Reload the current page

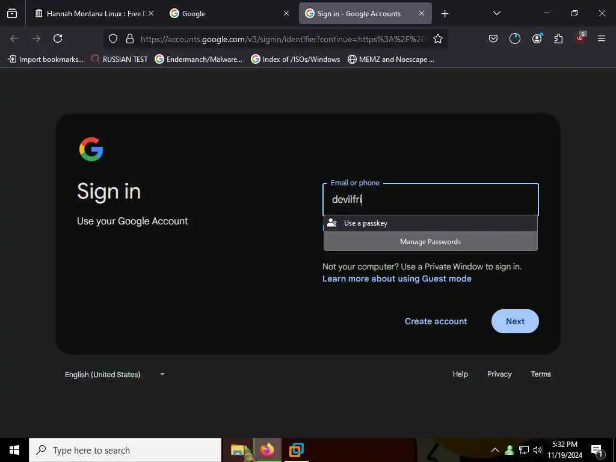pyautogui.click(x=58, y=38)
